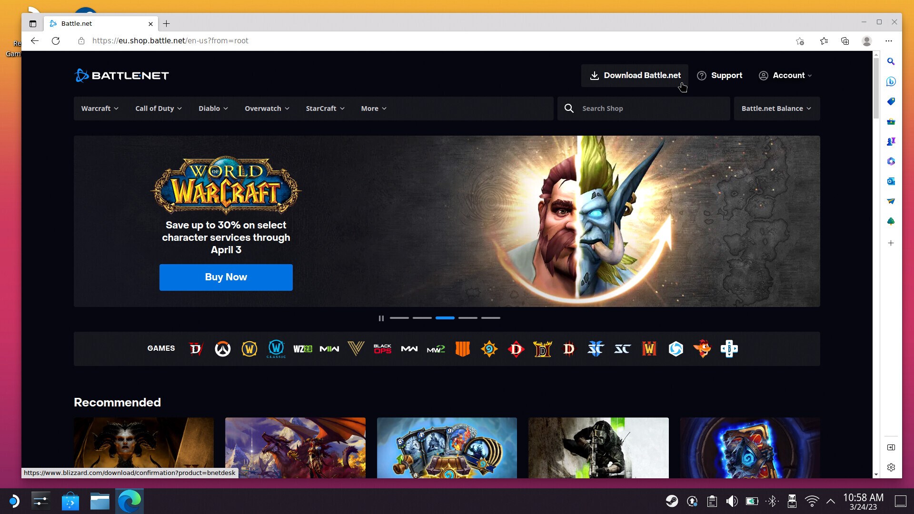Open Bing Chat in the Edge sidebar

pos(891,81)
